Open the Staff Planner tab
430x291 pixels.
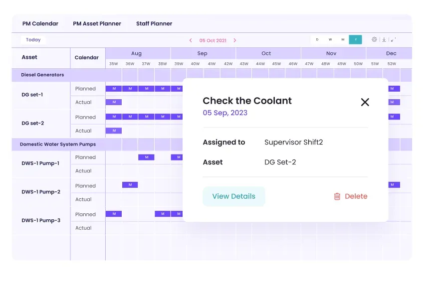(x=154, y=23)
